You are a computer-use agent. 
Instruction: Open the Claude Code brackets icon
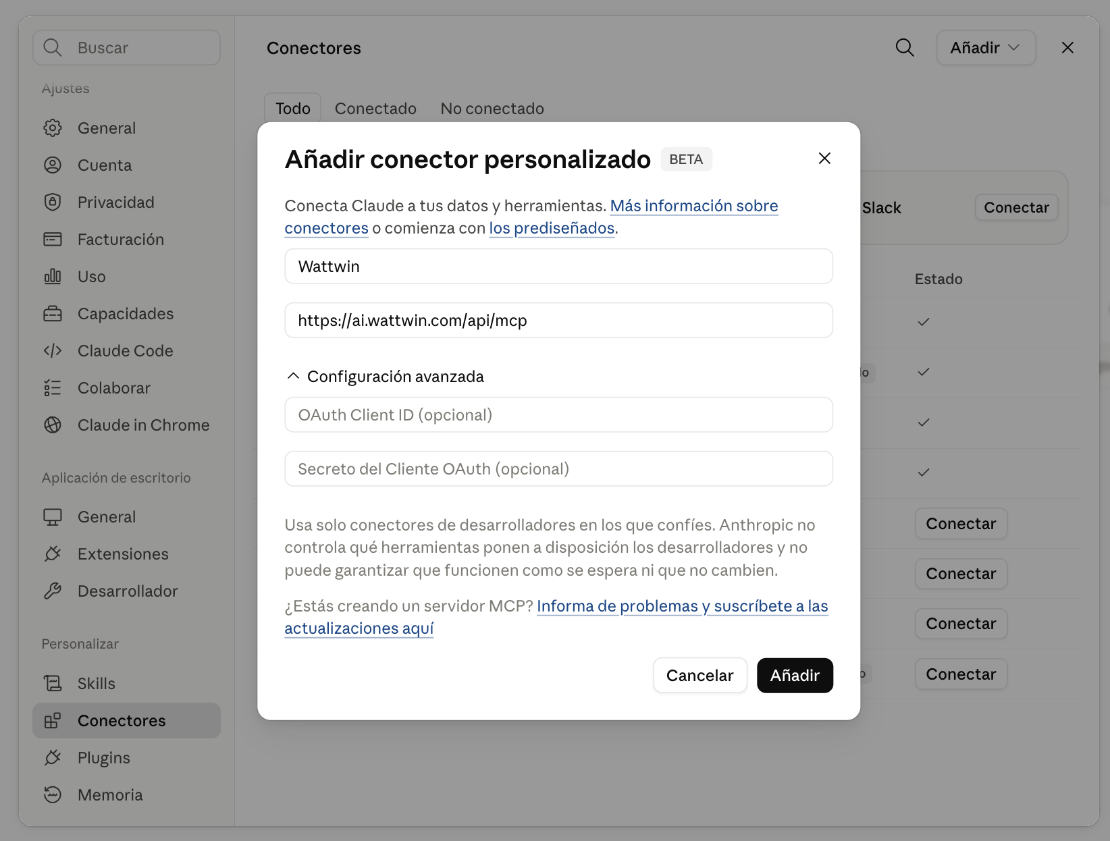pyautogui.click(x=53, y=351)
